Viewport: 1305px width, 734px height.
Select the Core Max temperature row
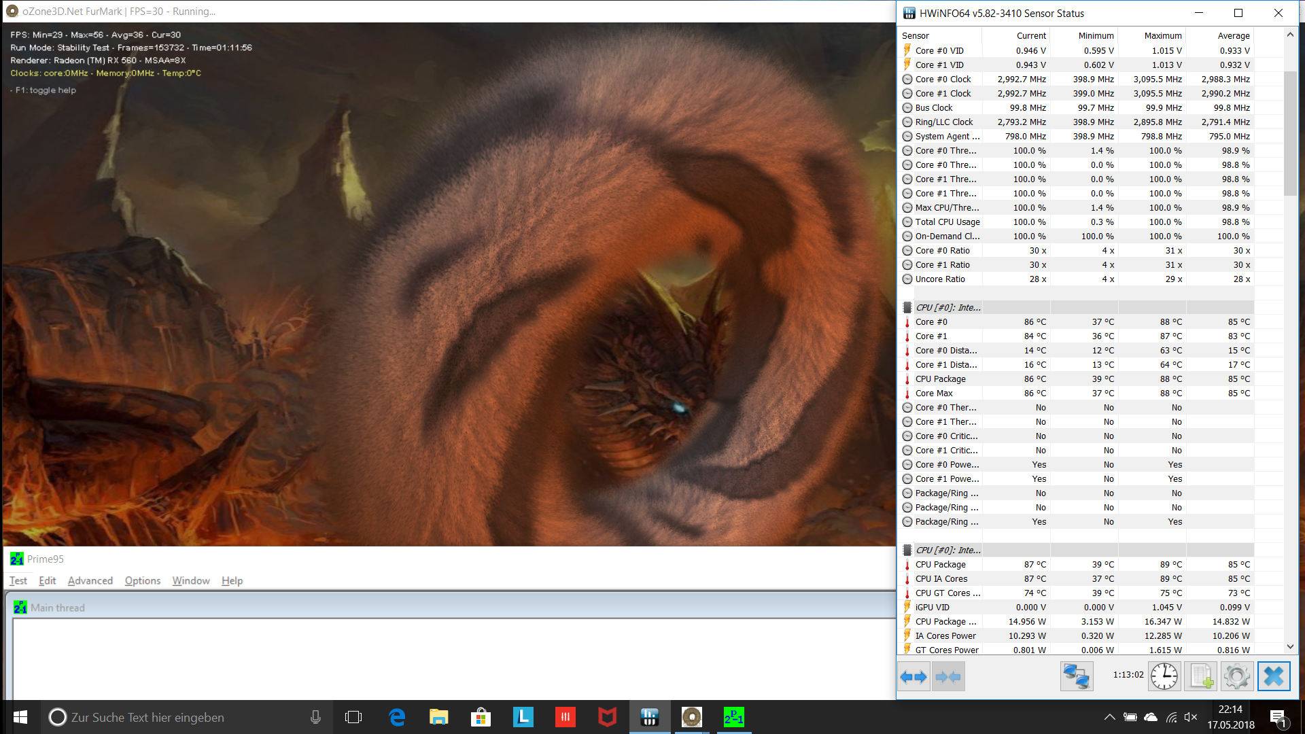tap(1077, 393)
